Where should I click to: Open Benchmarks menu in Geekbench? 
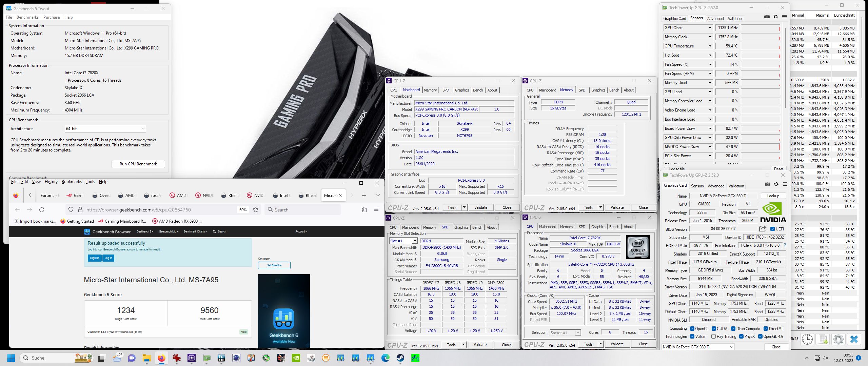pos(27,17)
